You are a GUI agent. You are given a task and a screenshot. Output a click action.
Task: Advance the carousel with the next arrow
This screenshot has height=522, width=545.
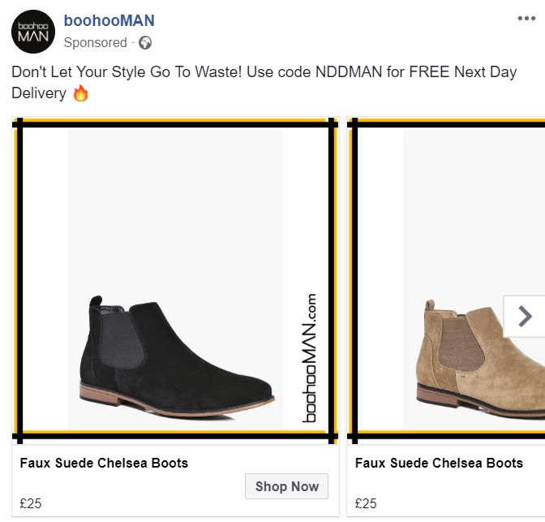pos(525,316)
